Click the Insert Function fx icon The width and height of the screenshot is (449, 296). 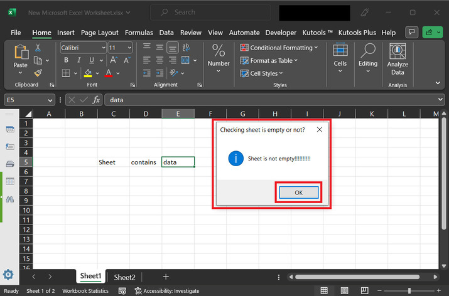click(x=97, y=100)
